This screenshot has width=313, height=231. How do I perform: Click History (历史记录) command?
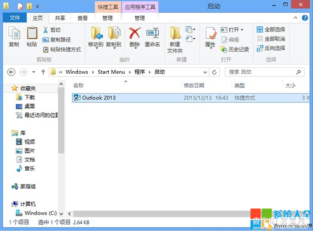coord(235,49)
